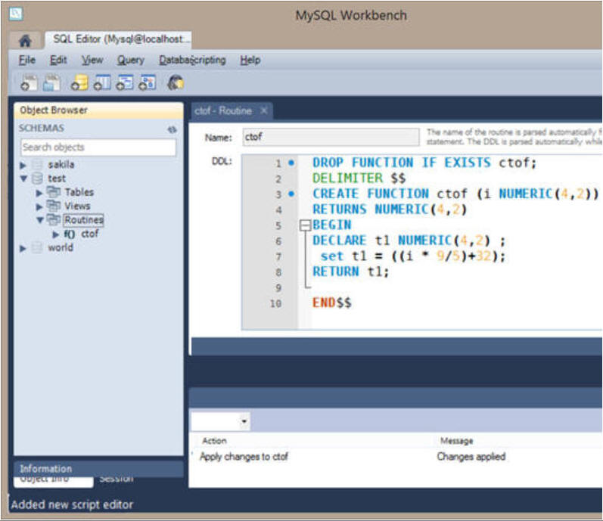Open the output type dropdown
This screenshot has width=603, height=521.
pyautogui.click(x=244, y=421)
